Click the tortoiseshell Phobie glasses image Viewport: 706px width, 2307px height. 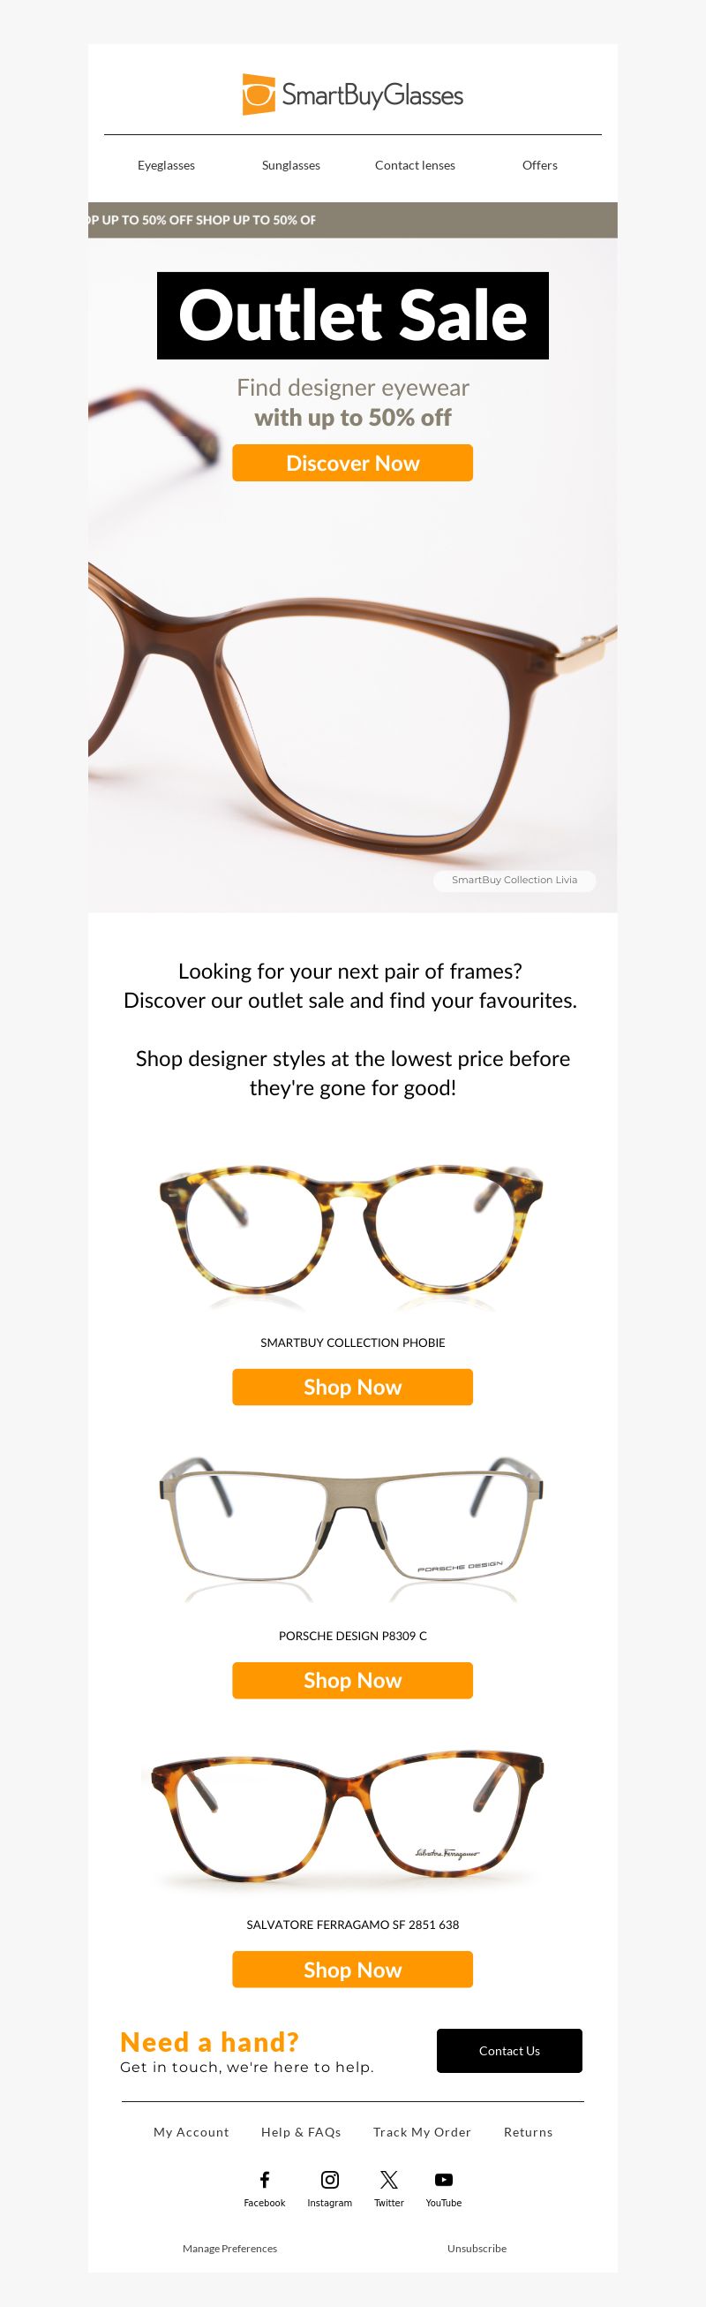[x=351, y=1234]
